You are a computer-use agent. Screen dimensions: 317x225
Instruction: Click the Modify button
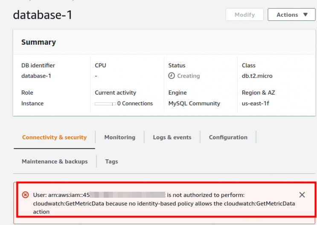244,14
